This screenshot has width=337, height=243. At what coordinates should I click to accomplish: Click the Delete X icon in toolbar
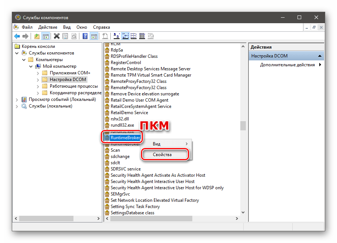tap(56, 36)
